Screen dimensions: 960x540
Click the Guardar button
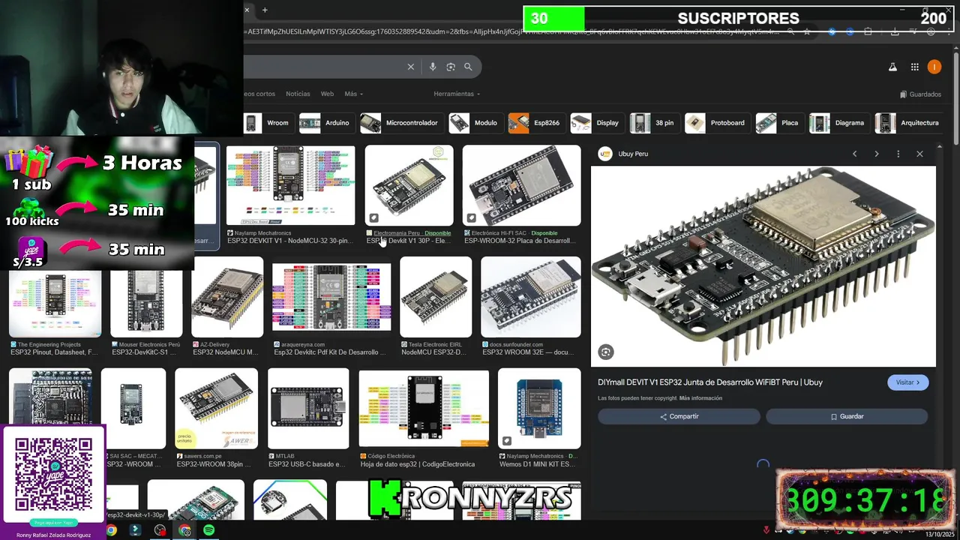coord(847,416)
